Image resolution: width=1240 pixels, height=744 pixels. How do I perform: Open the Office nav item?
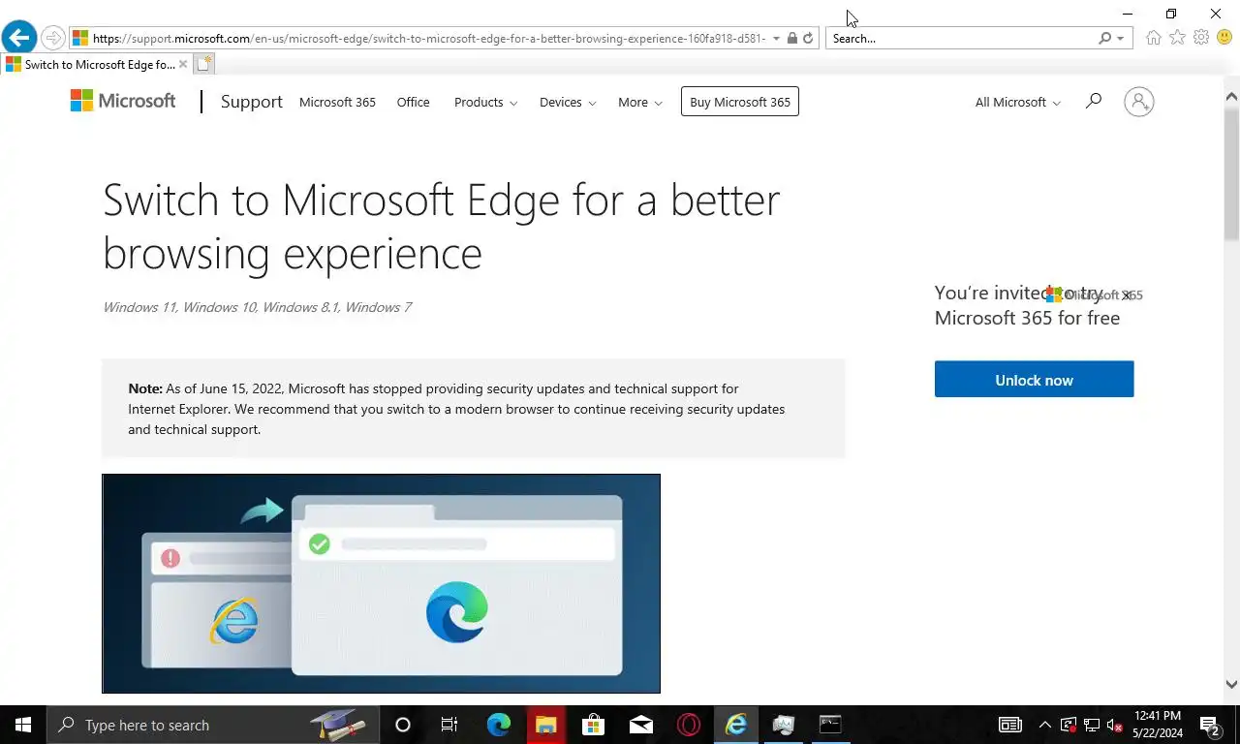point(413,102)
